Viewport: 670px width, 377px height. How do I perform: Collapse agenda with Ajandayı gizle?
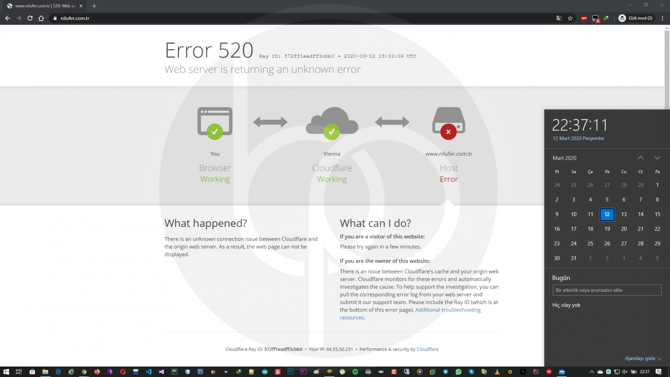click(643, 358)
